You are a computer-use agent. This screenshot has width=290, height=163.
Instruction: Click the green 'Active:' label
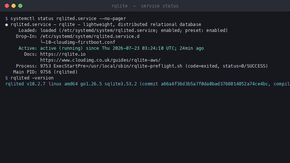click(28, 48)
